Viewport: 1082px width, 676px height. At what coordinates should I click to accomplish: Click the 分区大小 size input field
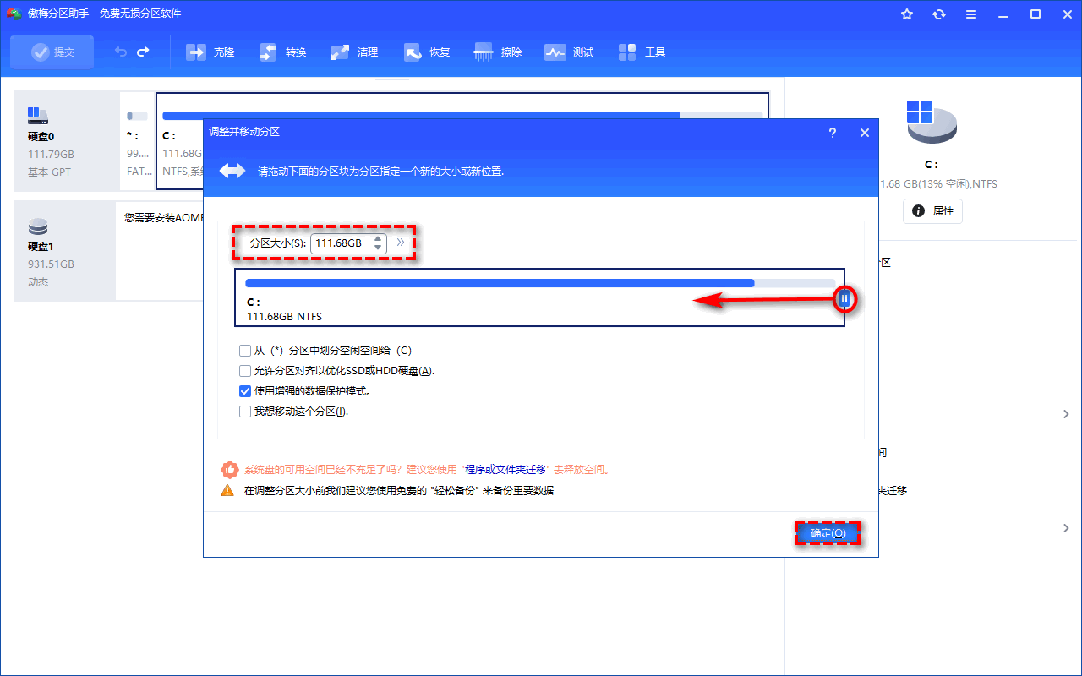click(x=340, y=243)
